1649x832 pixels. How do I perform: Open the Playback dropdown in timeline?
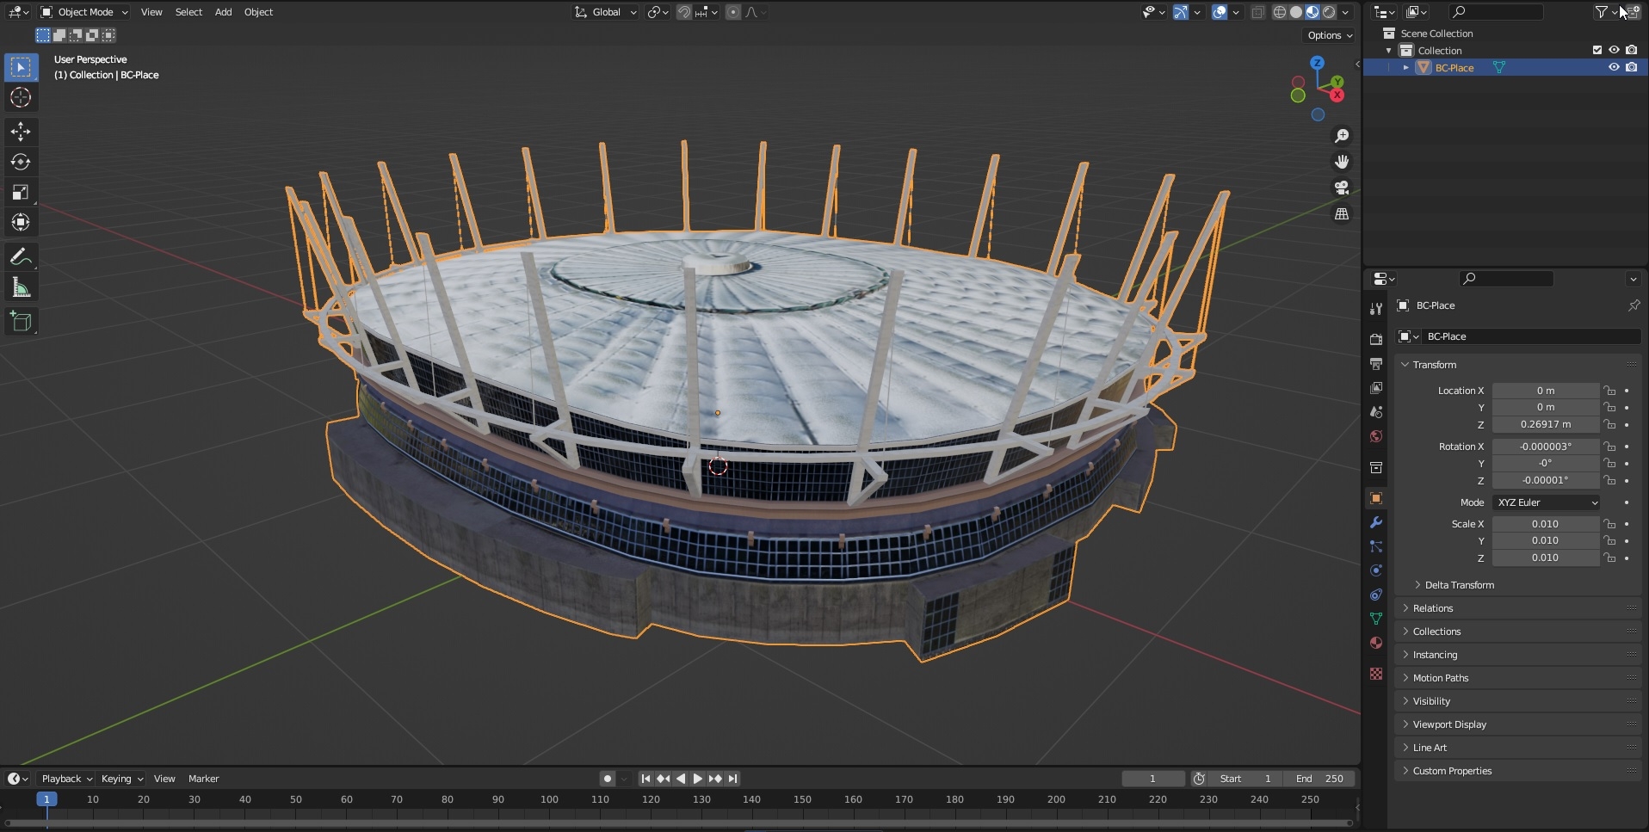point(66,779)
